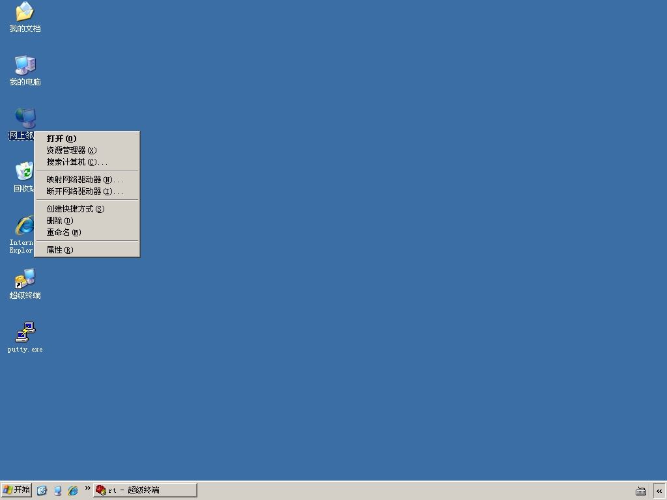667x500 pixels.
Task: Select the 网上邻居 network desktop icon
Action: click(22, 124)
